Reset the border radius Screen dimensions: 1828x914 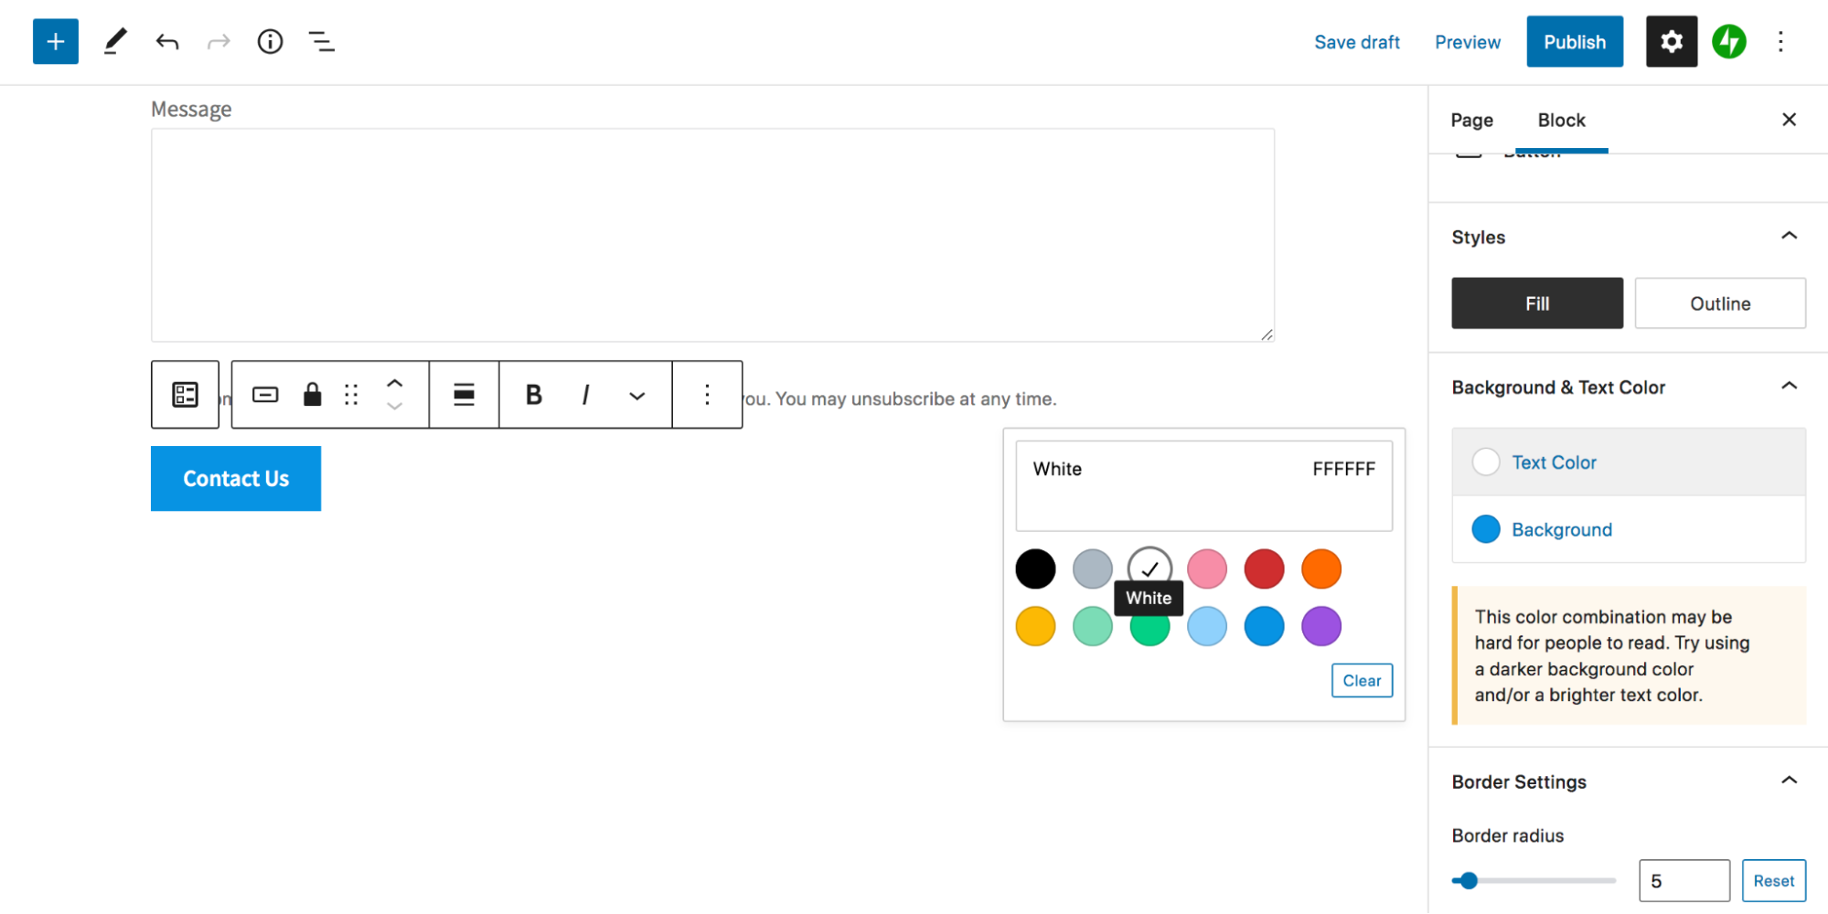[1773, 881]
